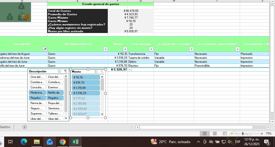Select the Tarjeta de crédito cell

point(141,58)
